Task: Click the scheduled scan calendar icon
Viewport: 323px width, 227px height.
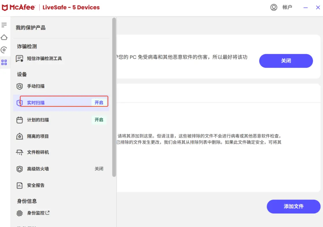Action: [x=20, y=120]
